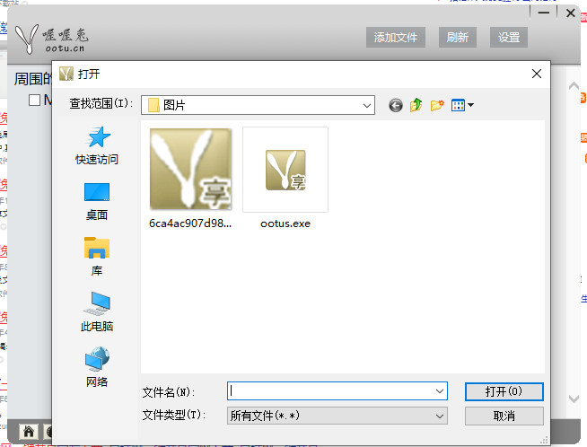Expand the 文件名 dropdown arrow
Screen dimensions: 587x447
(439, 391)
